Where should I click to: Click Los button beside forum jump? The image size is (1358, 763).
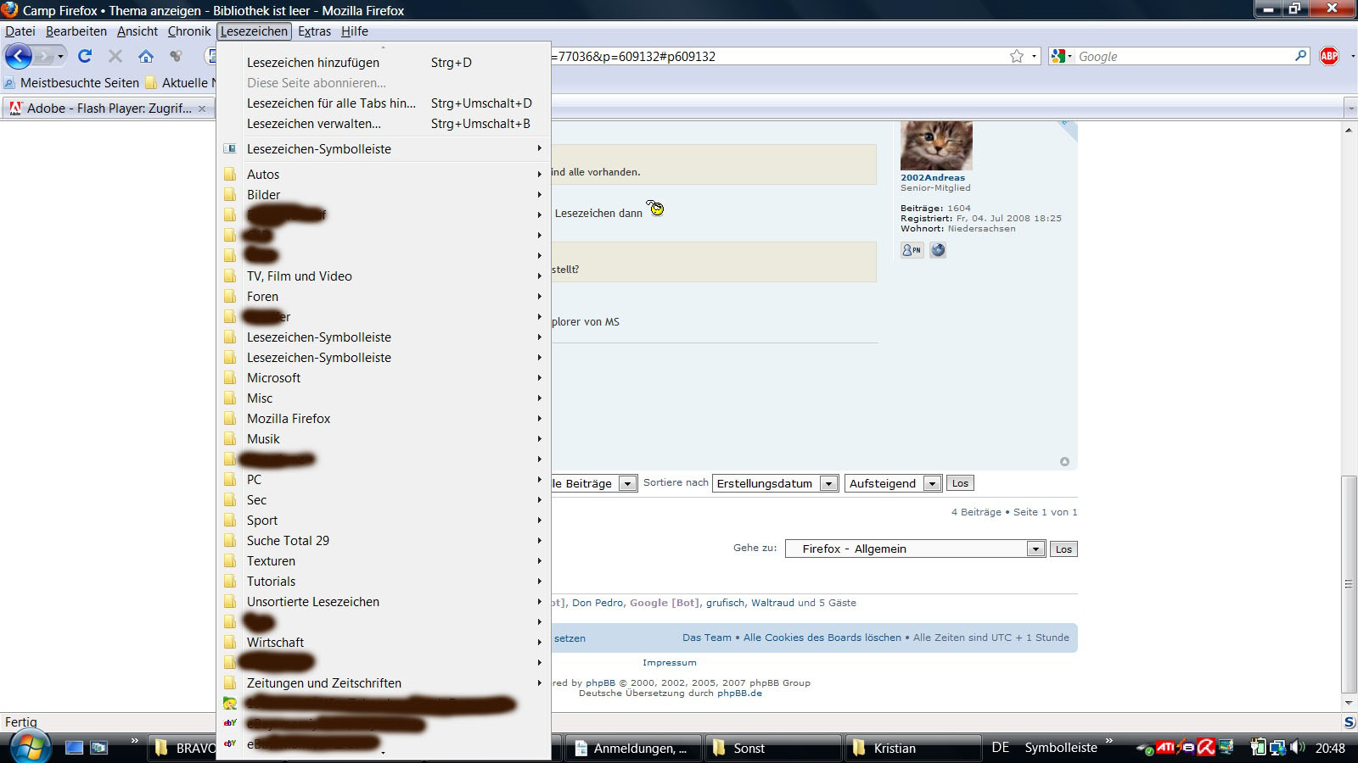(x=1063, y=549)
